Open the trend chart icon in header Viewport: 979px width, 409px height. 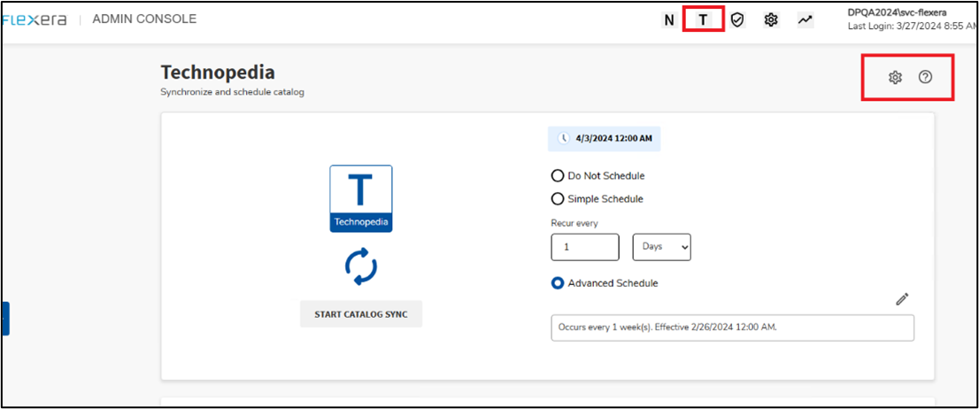pyautogui.click(x=805, y=19)
